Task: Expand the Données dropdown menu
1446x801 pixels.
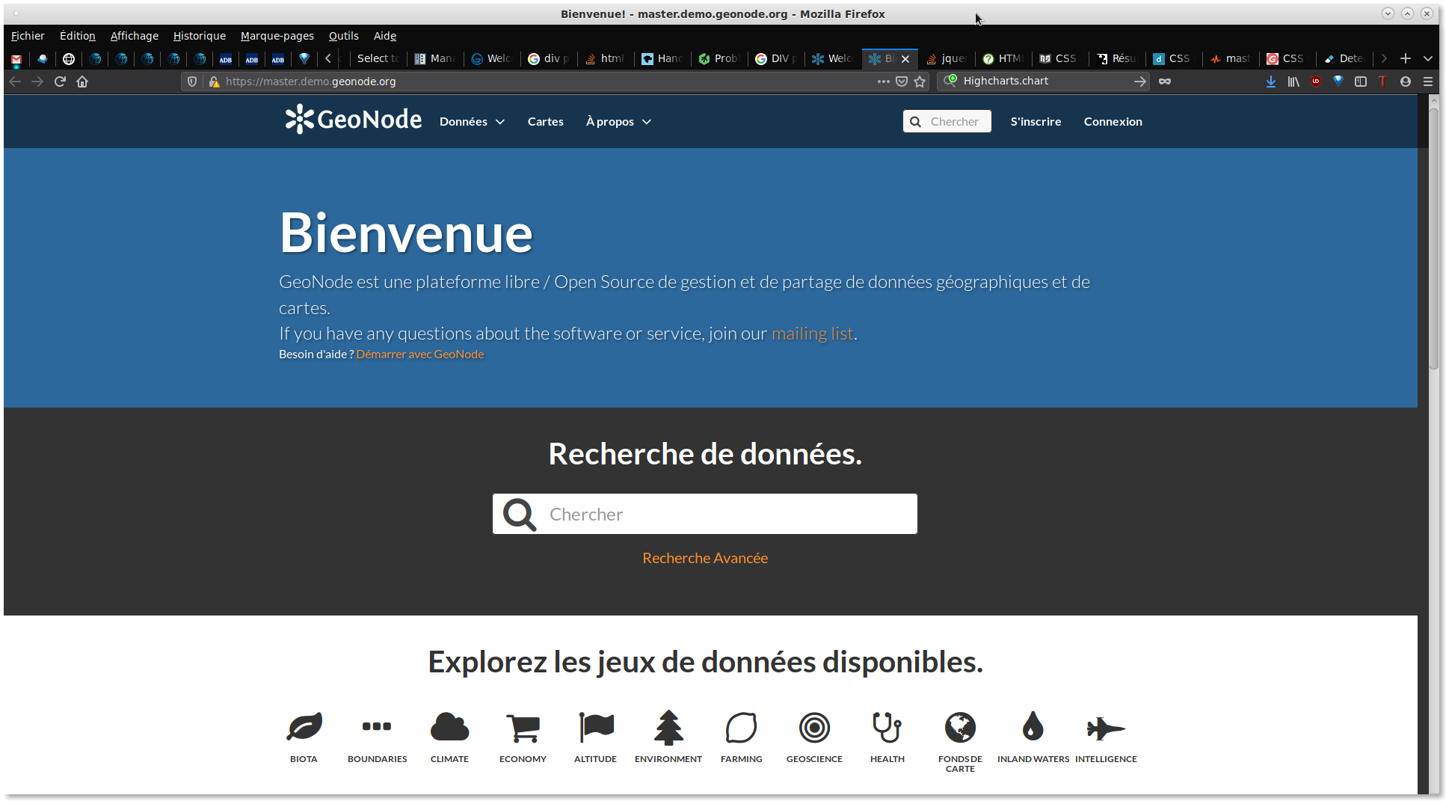Action: click(472, 121)
